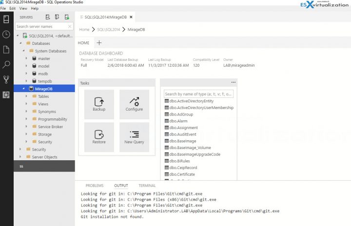Open Extensions icon in activity bar

[x=6, y=95]
